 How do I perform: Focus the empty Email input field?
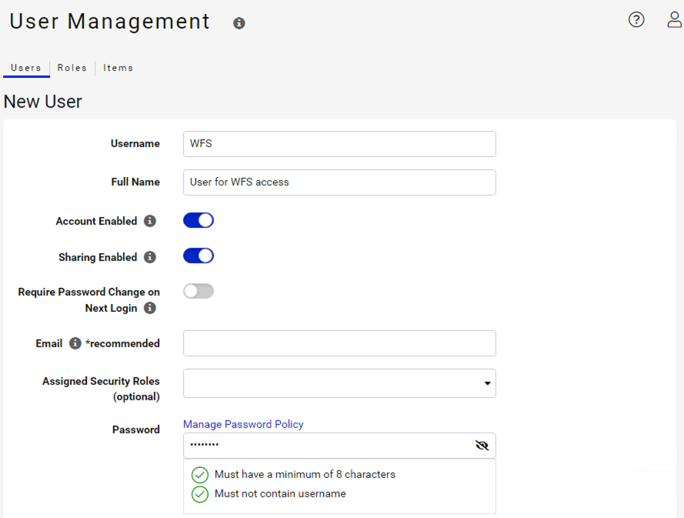pos(339,343)
